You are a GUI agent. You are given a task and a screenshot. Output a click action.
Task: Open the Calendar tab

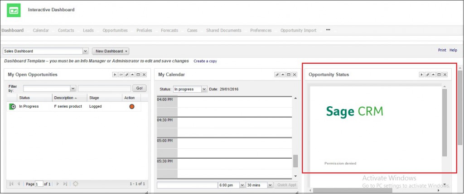pos(41,30)
